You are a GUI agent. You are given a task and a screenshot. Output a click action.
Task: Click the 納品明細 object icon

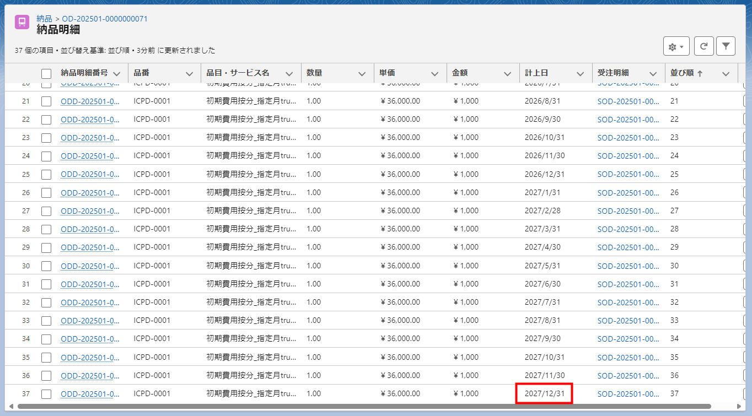click(22, 22)
